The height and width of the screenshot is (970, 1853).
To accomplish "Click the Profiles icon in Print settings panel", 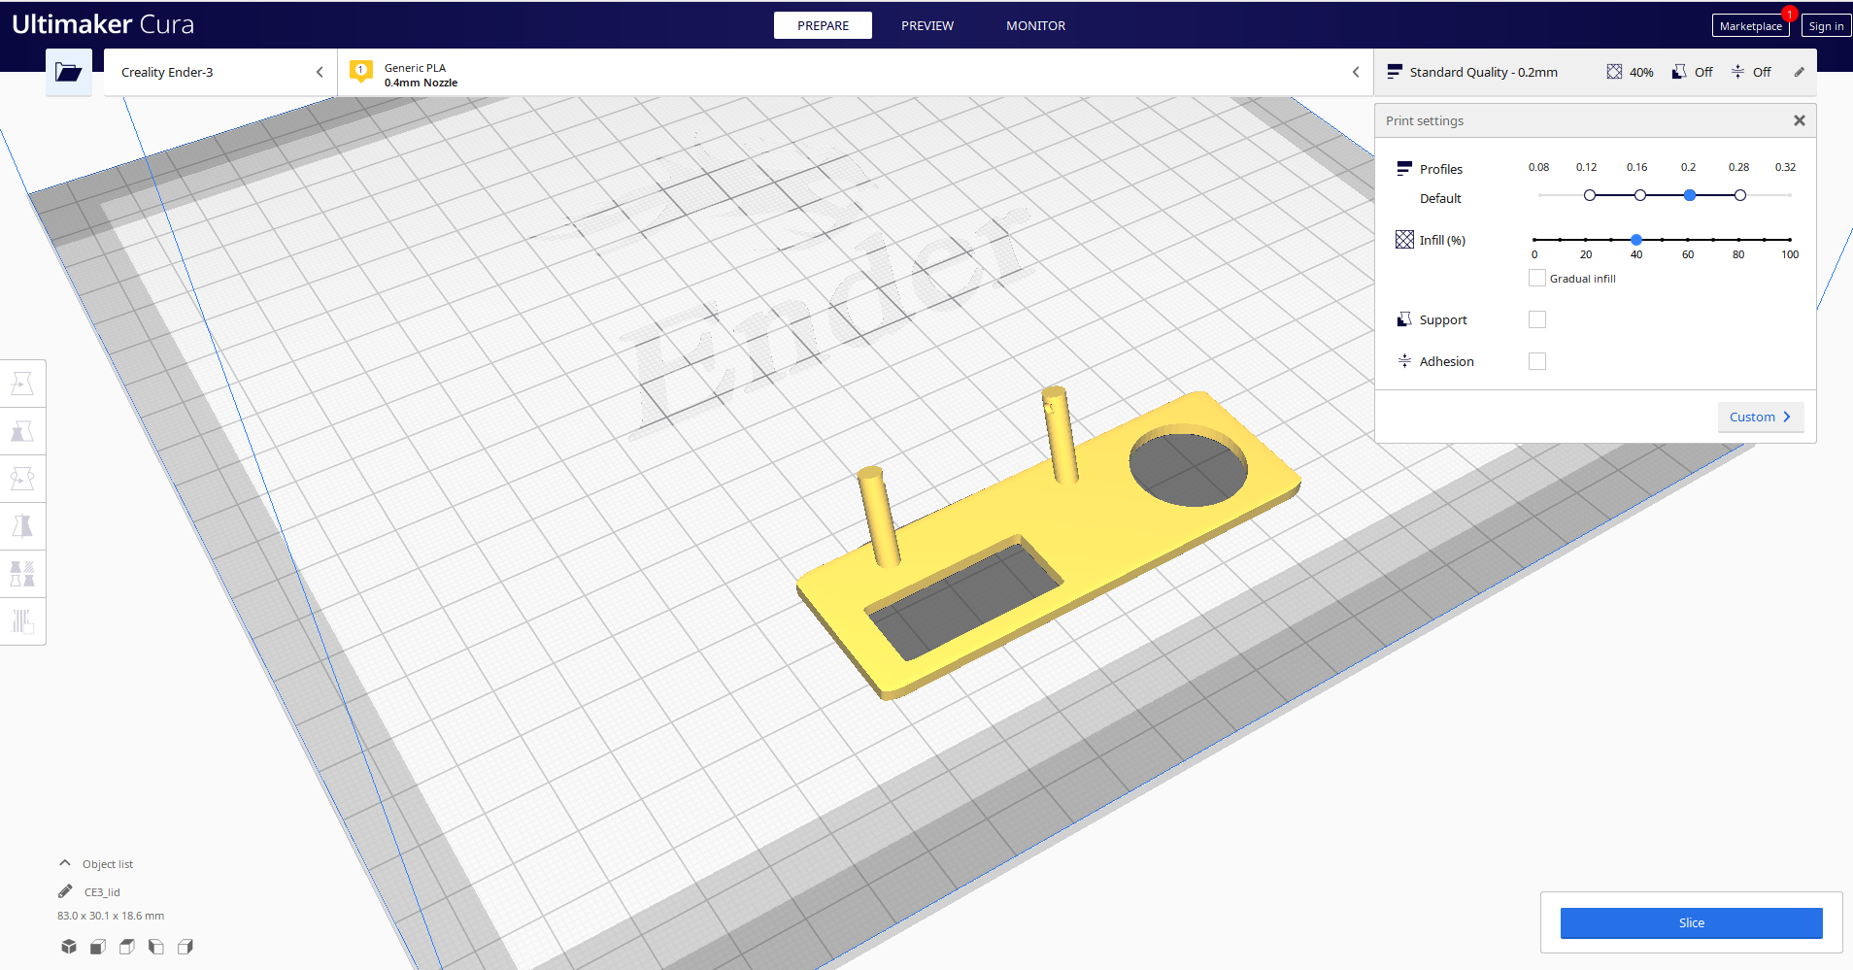I will 1404,169.
